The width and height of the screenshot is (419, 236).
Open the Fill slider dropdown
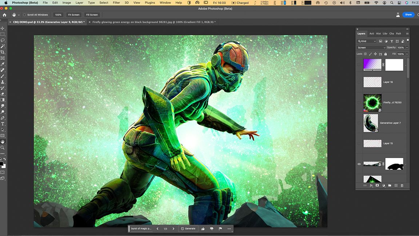(407, 54)
